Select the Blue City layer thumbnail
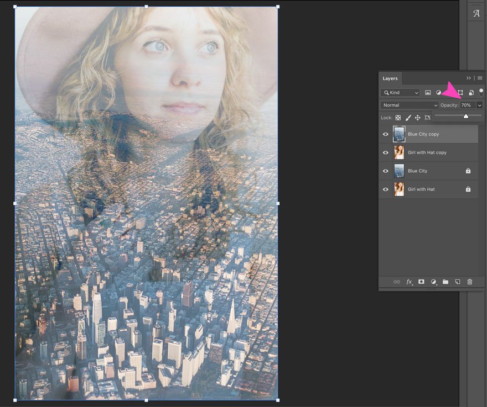 (x=398, y=171)
